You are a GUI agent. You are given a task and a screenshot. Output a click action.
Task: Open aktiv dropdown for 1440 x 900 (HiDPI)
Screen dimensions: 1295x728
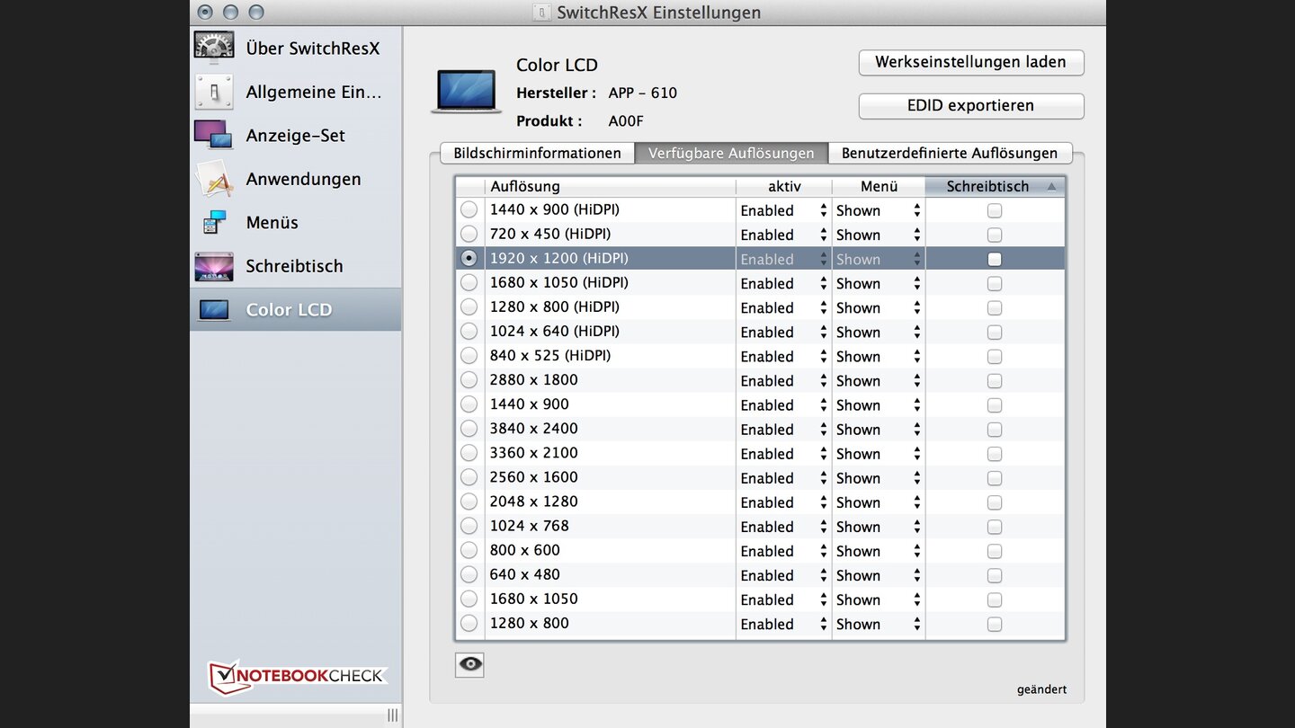pyautogui.click(x=783, y=210)
